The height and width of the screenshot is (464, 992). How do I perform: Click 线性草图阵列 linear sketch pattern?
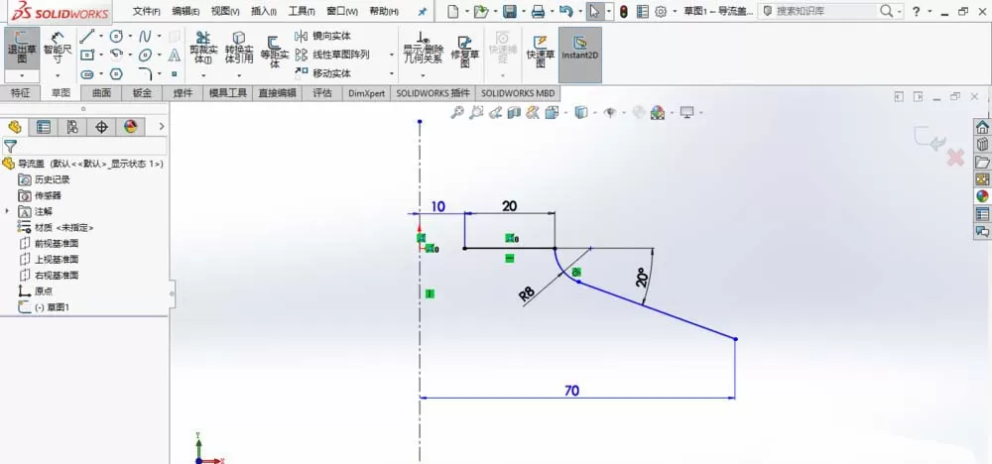332,55
